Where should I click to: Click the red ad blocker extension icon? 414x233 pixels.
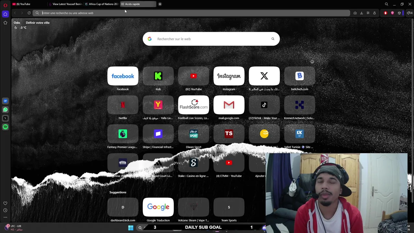(386, 13)
